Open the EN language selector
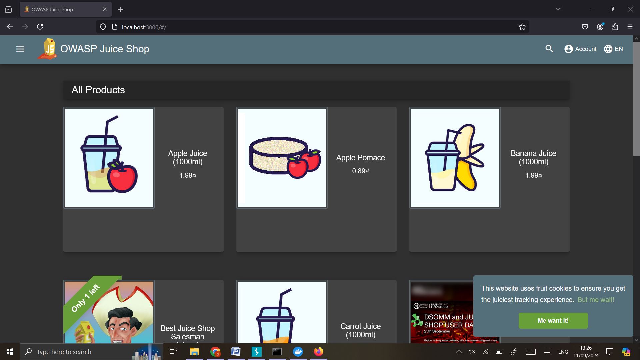Viewport: 640px width, 360px height. point(613,49)
